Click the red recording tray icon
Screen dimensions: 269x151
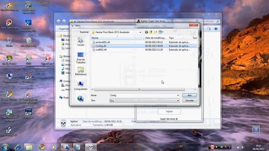pyautogui.click(x=212, y=147)
